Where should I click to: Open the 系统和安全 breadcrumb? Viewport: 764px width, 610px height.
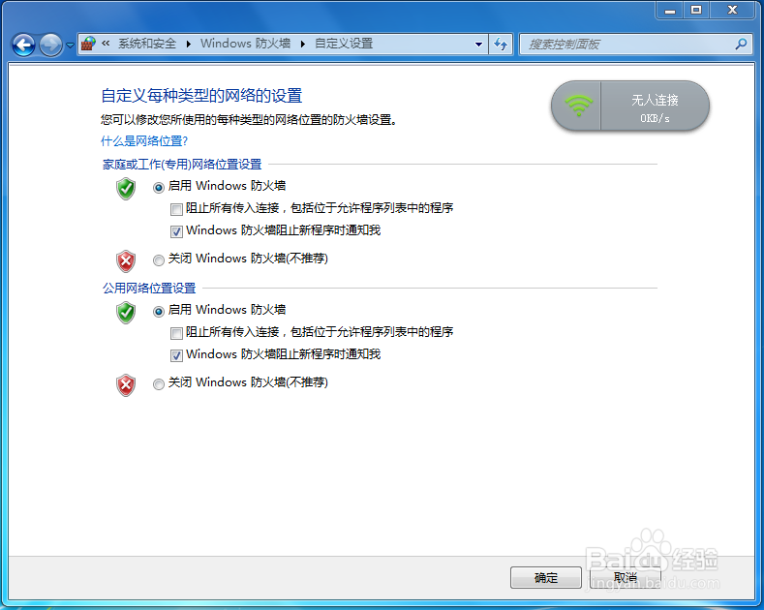(x=146, y=44)
